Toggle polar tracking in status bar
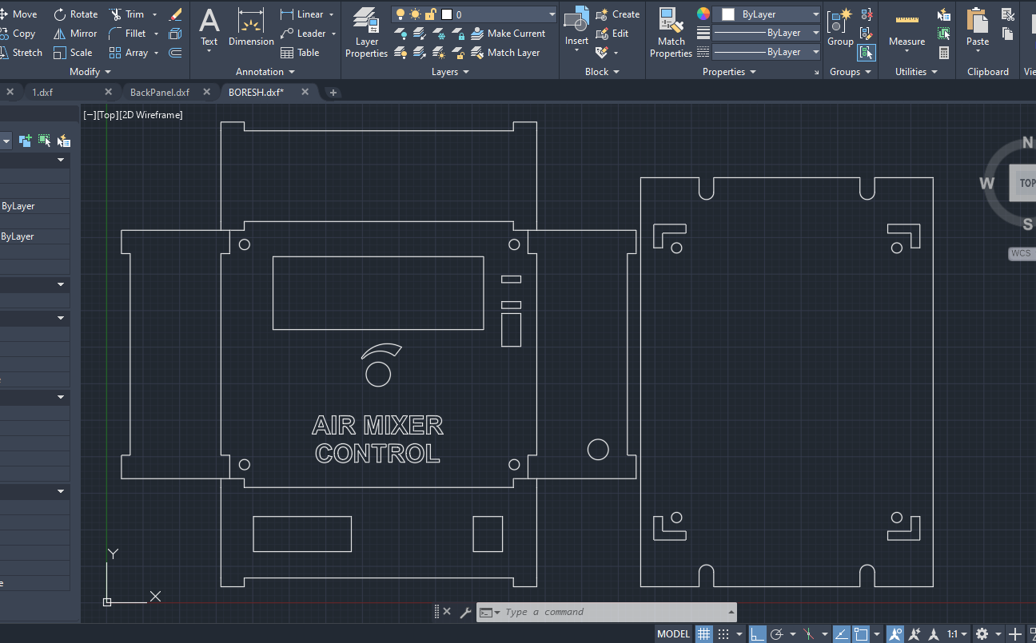This screenshot has width=1036, height=643. pos(775,634)
